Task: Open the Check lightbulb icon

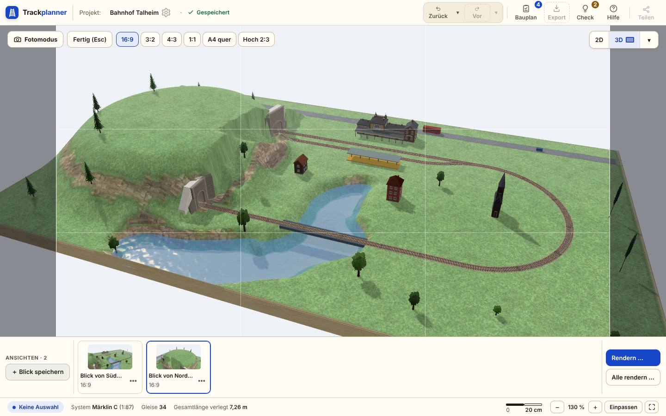Action: coord(585,9)
